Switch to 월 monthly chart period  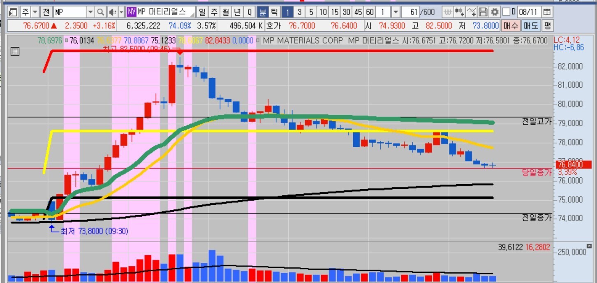tap(226, 12)
